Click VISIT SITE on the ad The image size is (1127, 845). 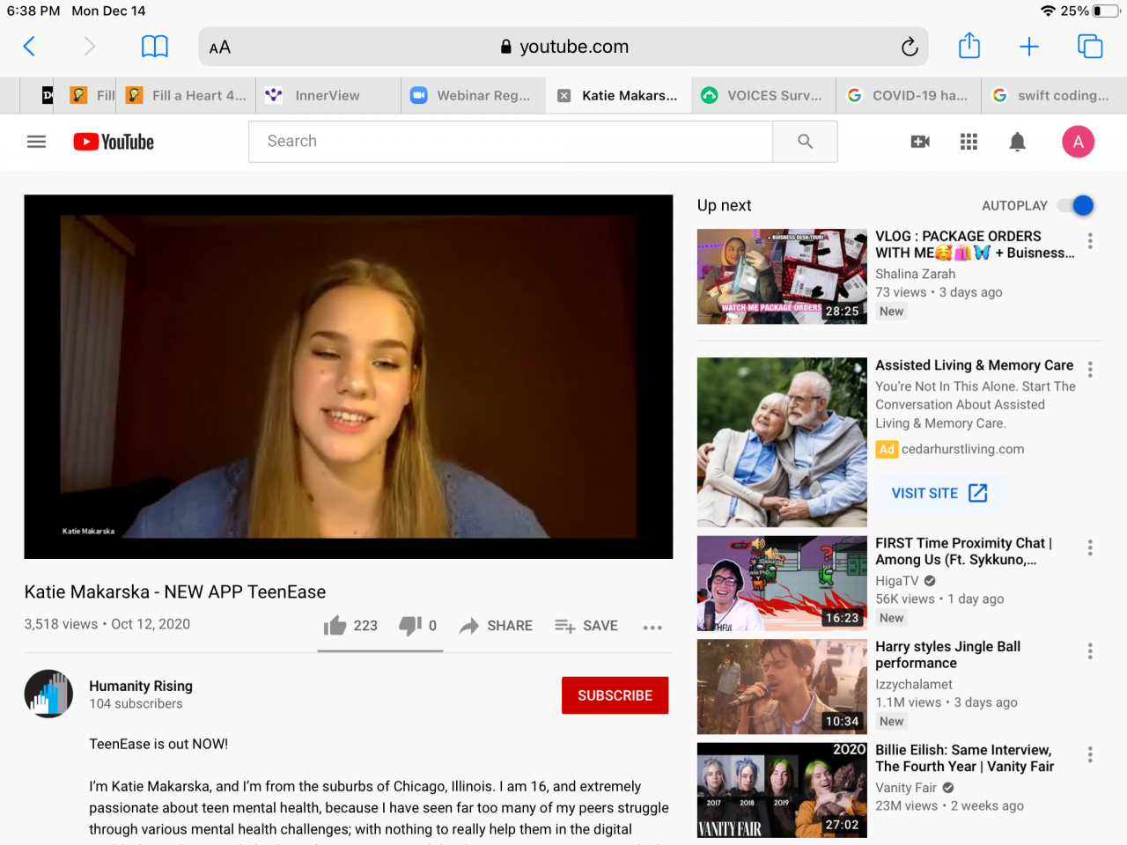[939, 493]
